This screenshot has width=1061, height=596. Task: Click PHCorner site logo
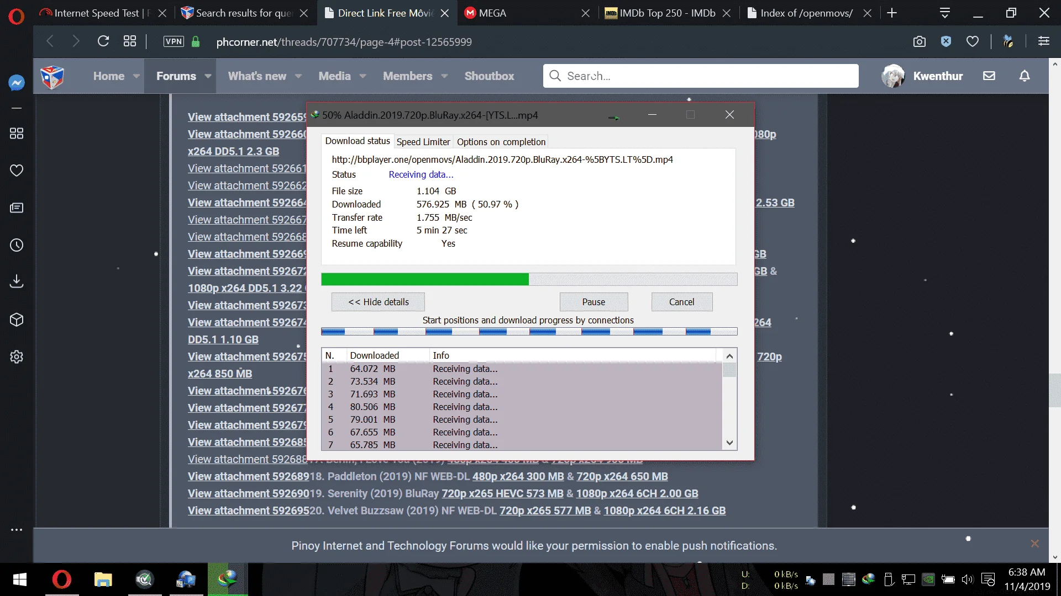52,76
